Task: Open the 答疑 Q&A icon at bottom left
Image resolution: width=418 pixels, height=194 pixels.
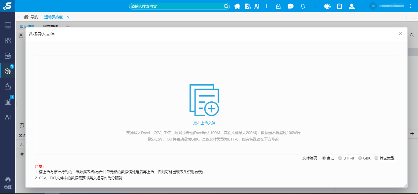Action: (8, 182)
